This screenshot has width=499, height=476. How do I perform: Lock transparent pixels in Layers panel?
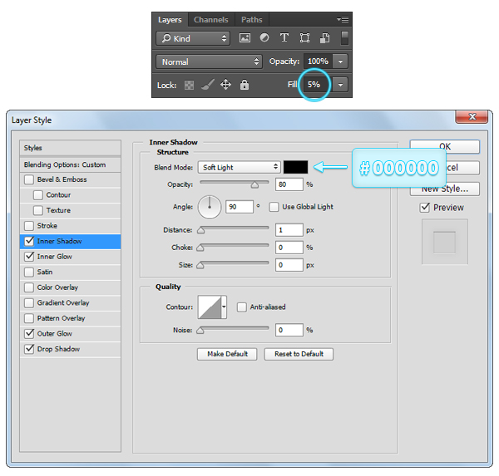pos(189,85)
